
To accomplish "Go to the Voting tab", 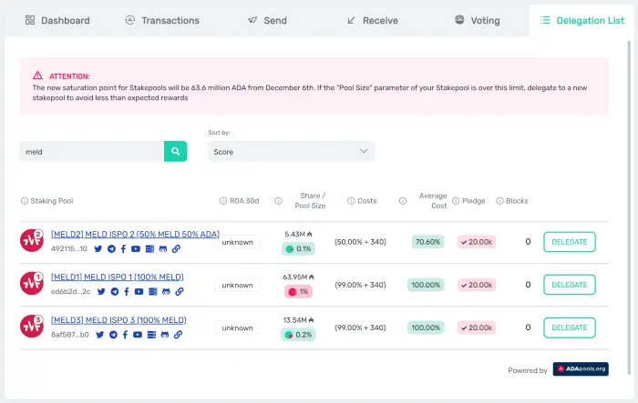I will (477, 20).
